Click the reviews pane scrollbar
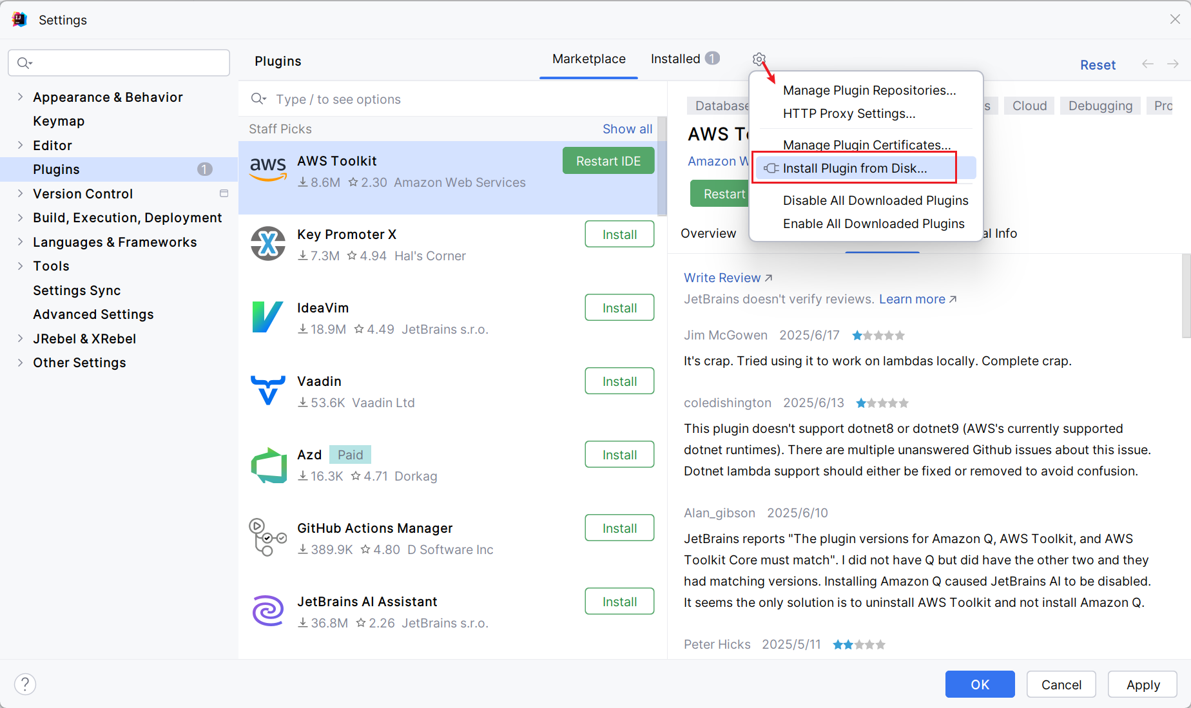1191x708 pixels. [x=1186, y=296]
